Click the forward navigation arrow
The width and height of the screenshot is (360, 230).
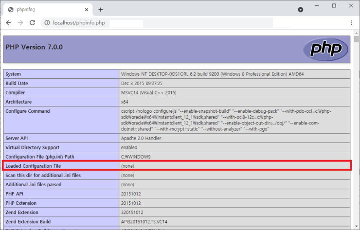click(20, 23)
